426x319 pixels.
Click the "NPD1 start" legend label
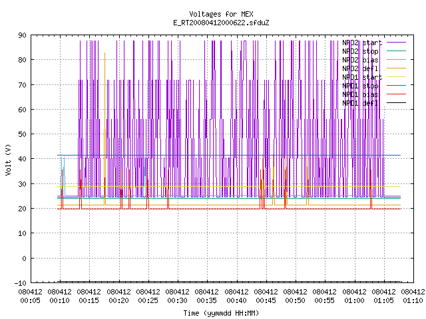362,77
